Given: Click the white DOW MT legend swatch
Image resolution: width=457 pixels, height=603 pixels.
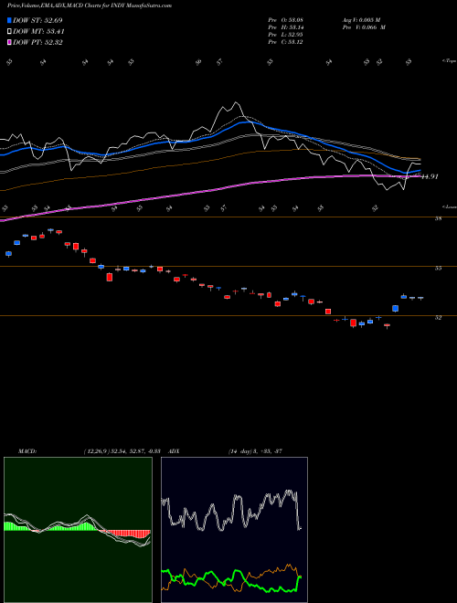Looking at the screenshot, I should pos(9,32).
